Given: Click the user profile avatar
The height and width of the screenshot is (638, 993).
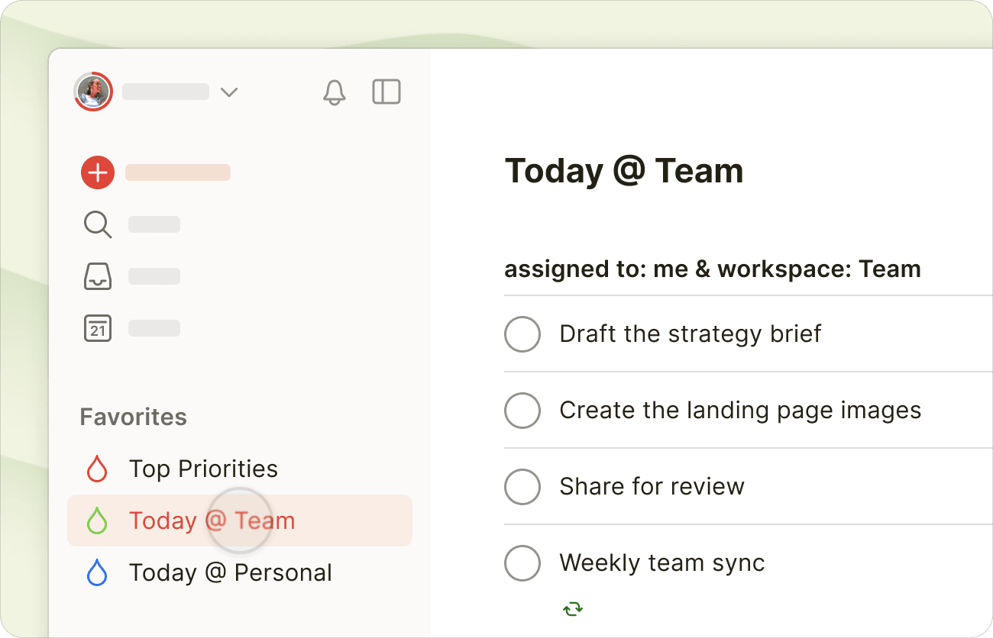Looking at the screenshot, I should click(x=94, y=92).
